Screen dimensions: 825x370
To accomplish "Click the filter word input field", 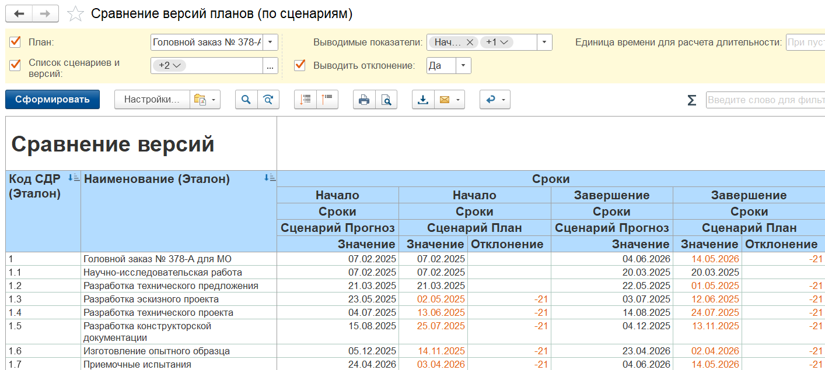I will (764, 100).
